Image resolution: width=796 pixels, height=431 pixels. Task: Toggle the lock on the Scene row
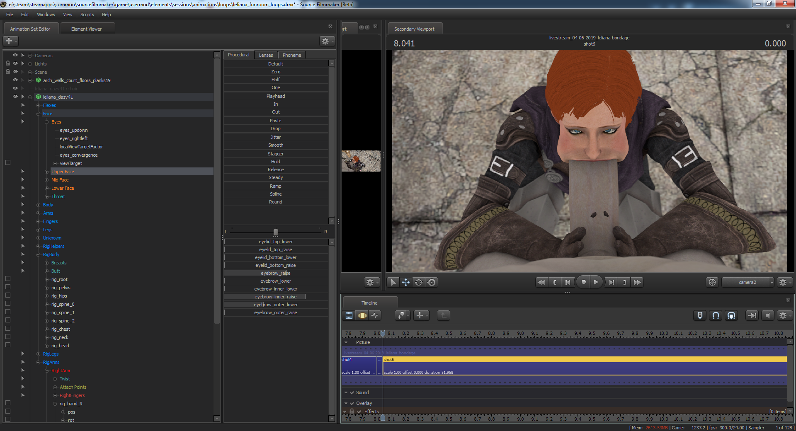pos(7,72)
